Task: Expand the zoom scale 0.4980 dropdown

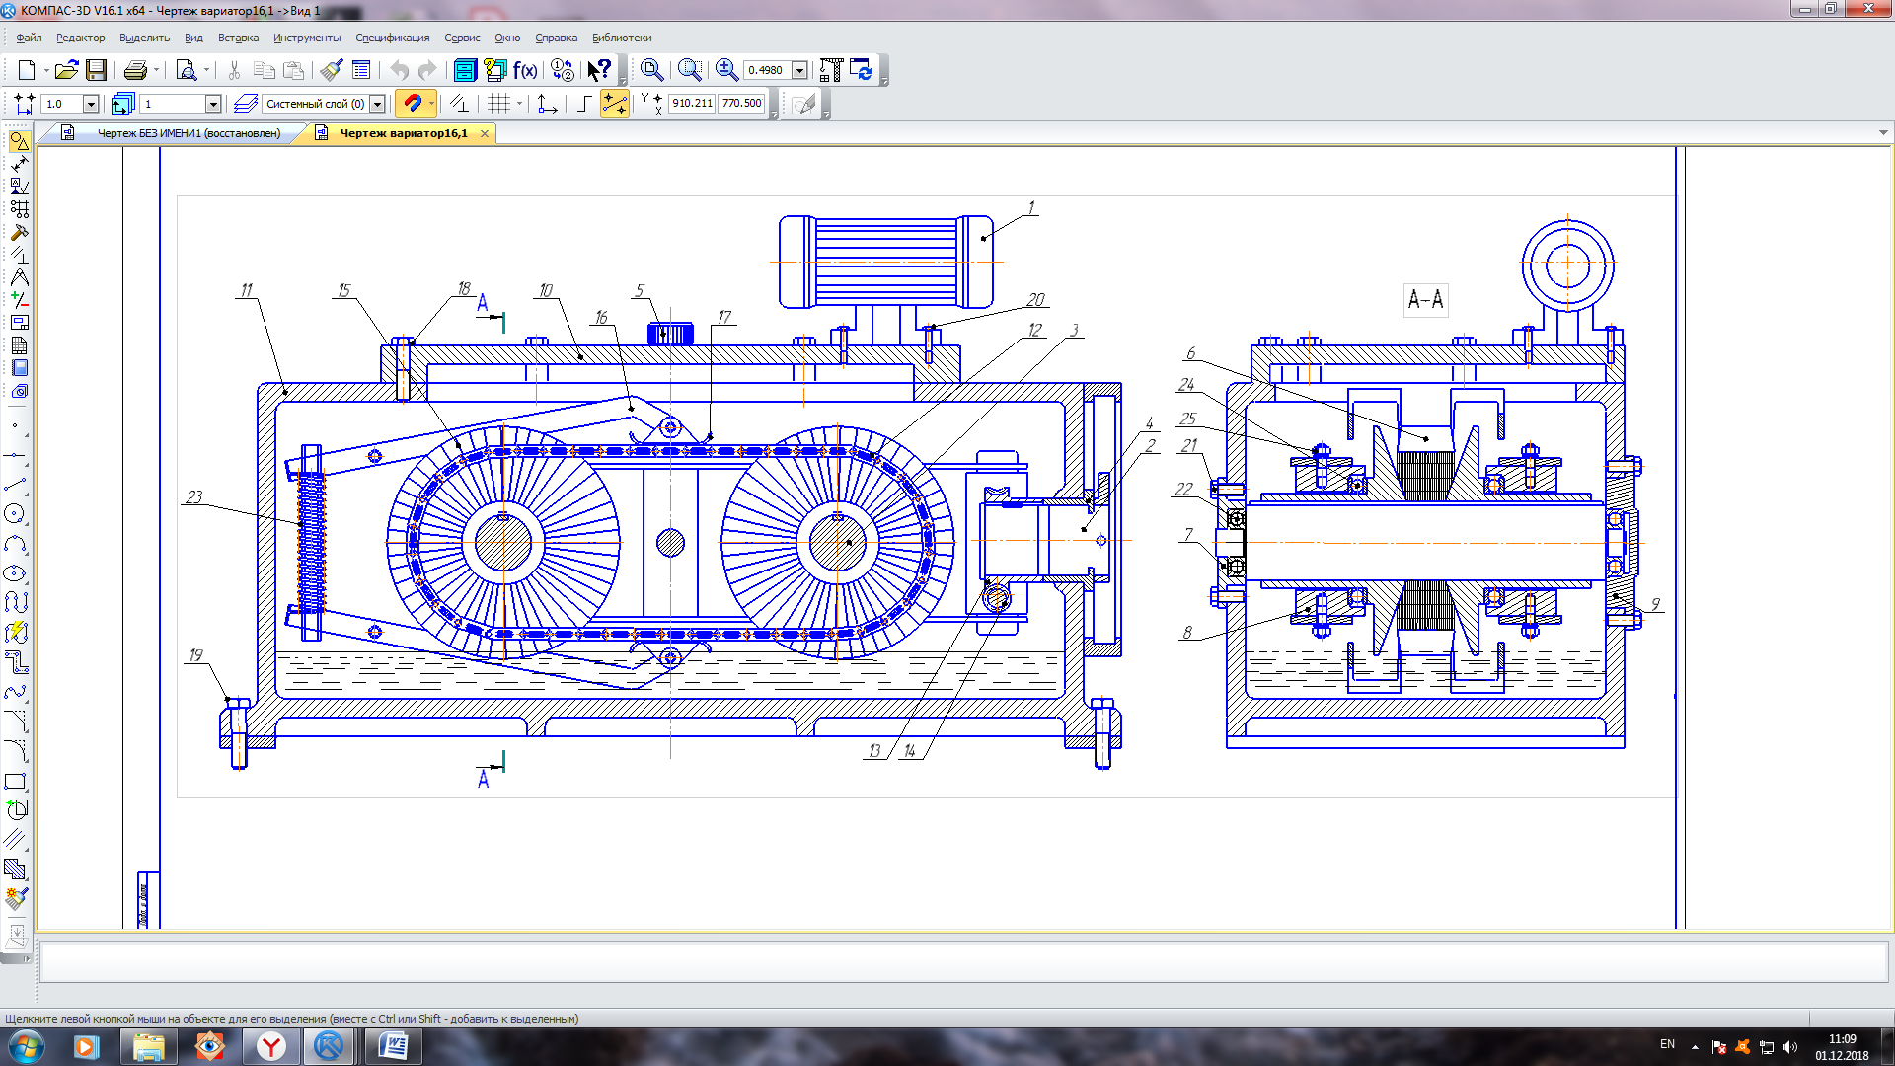Action: 799,70
